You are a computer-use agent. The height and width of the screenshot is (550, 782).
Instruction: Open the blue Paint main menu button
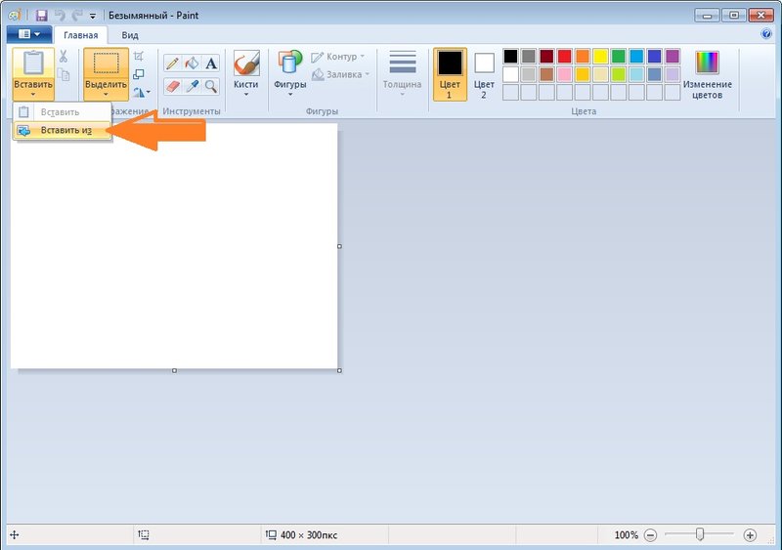[28, 34]
